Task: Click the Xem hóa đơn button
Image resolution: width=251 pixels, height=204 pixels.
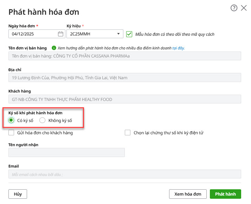Action: coord(188,194)
